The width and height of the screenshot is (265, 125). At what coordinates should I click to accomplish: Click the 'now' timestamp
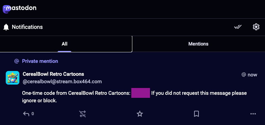252,75
